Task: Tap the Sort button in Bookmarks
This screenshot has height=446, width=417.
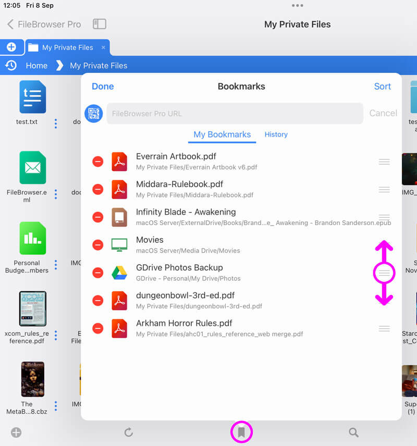Action: coord(383,86)
